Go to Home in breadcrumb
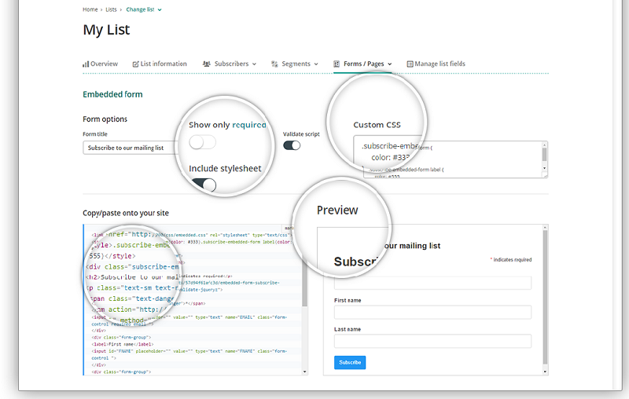 point(90,10)
